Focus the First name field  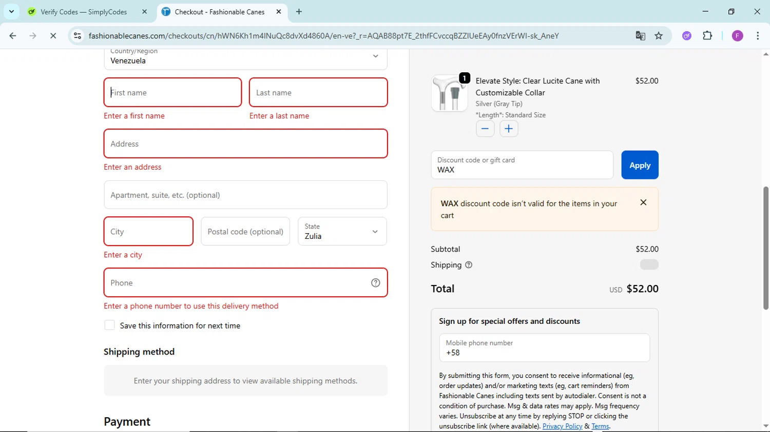tap(172, 92)
